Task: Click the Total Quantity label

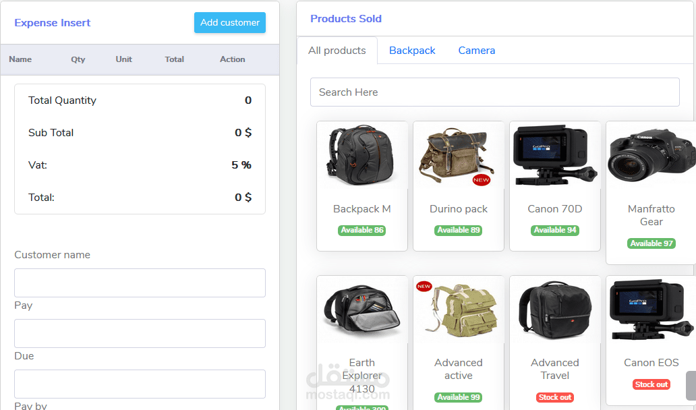Action: pyautogui.click(x=62, y=100)
